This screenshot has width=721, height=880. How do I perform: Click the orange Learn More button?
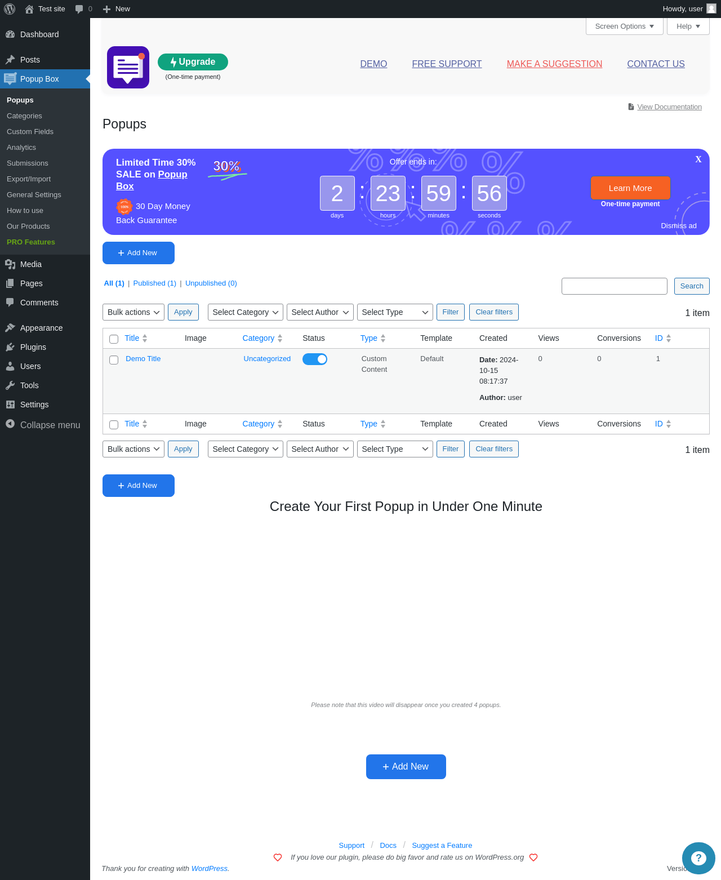tap(630, 188)
